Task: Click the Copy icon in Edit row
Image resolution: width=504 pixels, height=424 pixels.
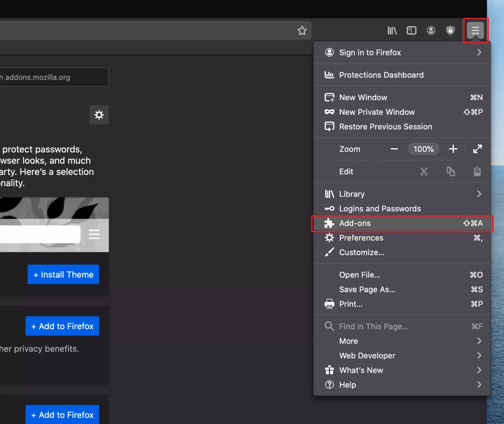Action: pyautogui.click(x=451, y=171)
